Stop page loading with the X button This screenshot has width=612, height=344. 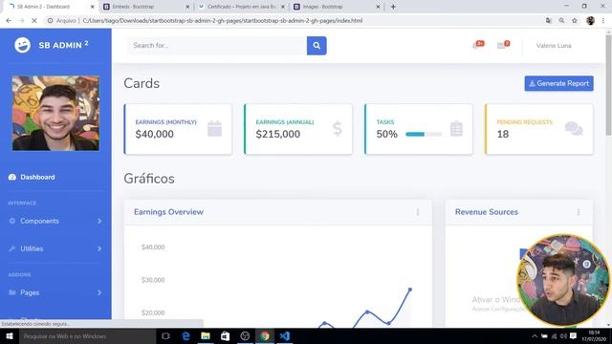(x=34, y=21)
